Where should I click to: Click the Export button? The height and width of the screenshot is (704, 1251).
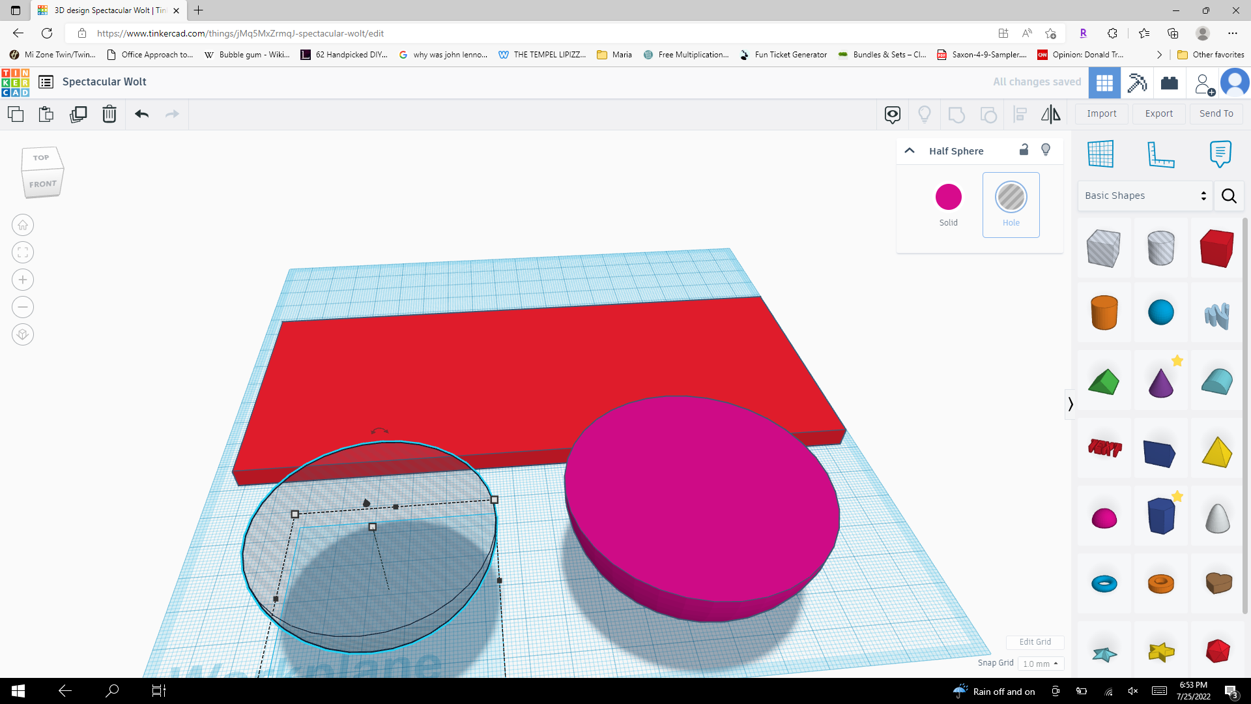[x=1159, y=113]
